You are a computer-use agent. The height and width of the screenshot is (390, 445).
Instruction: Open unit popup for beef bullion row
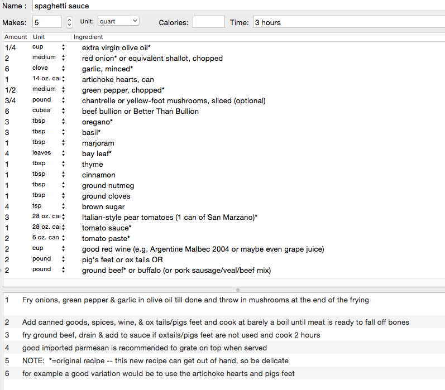click(x=63, y=111)
